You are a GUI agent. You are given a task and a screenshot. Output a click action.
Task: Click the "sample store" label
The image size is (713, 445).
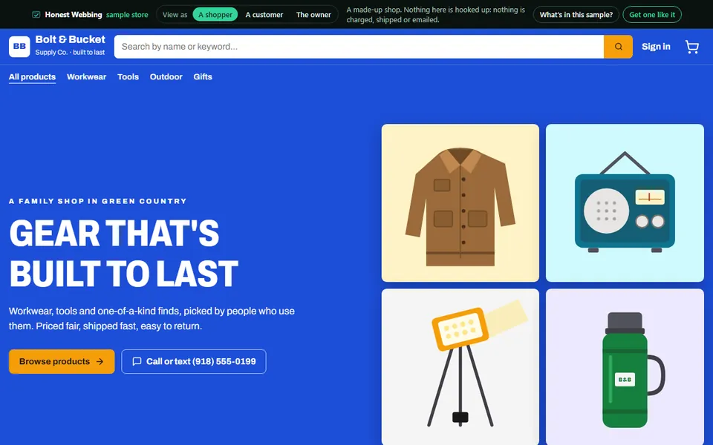pos(127,15)
